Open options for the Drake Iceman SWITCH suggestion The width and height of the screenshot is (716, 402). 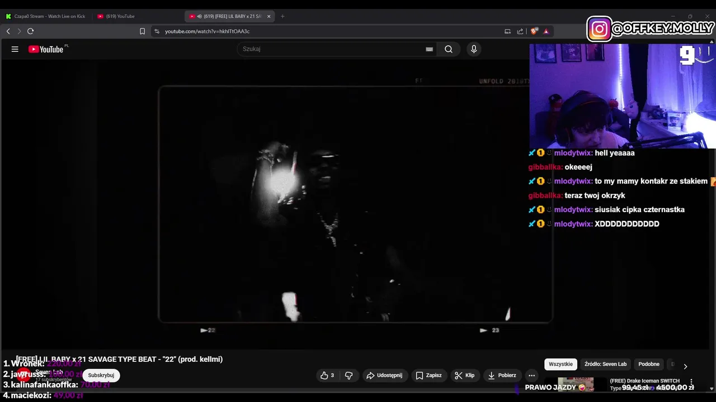click(x=691, y=382)
